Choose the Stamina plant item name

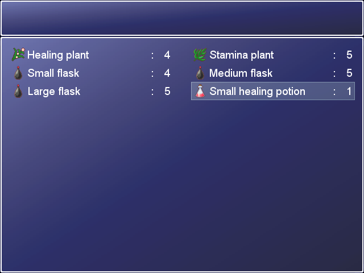(x=241, y=55)
